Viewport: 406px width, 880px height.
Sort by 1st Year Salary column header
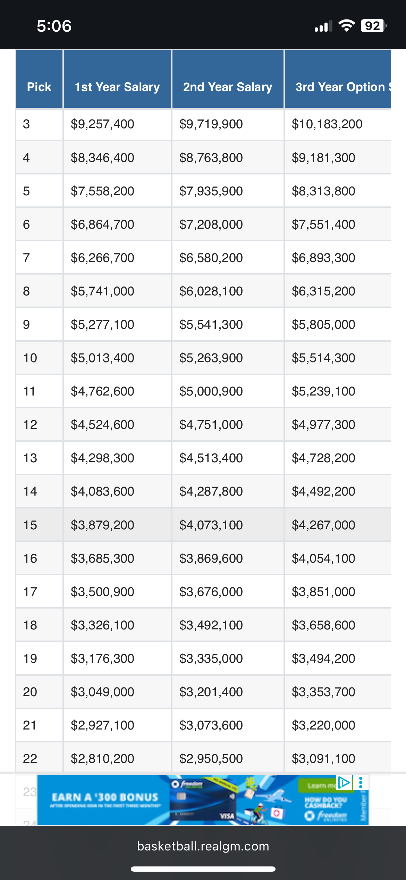click(x=117, y=87)
